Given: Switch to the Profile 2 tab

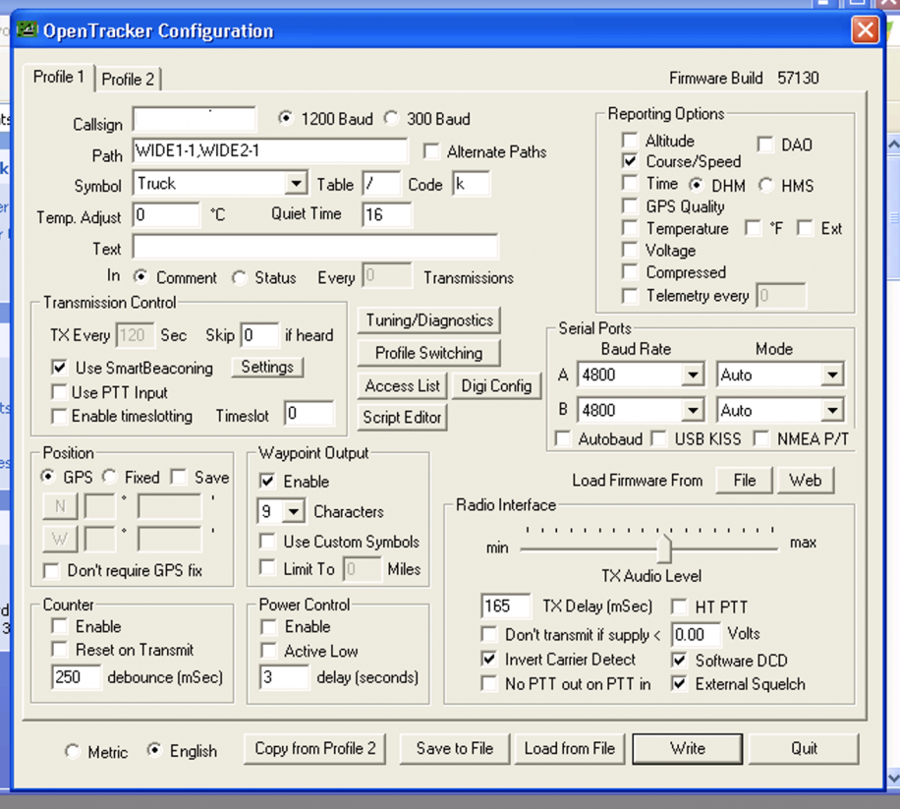Looking at the screenshot, I should pyautogui.click(x=128, y=79).
